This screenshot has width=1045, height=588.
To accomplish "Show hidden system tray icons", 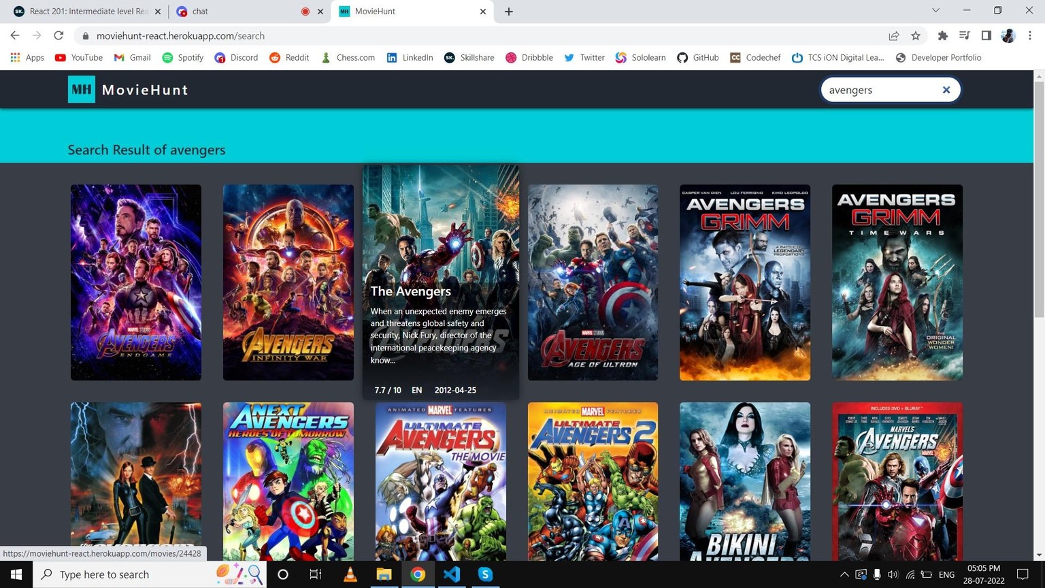I will coord(844,574).
